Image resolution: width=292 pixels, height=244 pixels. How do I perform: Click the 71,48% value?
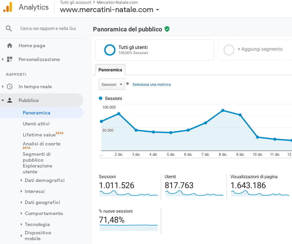tap(112, 220)
